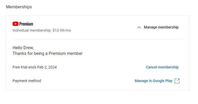198x104 pixels.
Task: Click the words Google Play in the link
Action: click(163, 81)
